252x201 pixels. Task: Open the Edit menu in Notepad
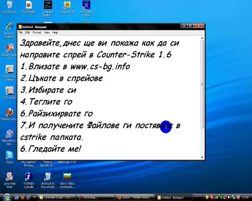27,32
